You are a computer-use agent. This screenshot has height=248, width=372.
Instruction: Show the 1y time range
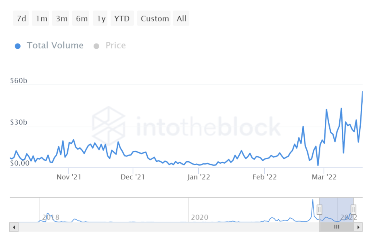pyautogui.click(x=101, y=19)
